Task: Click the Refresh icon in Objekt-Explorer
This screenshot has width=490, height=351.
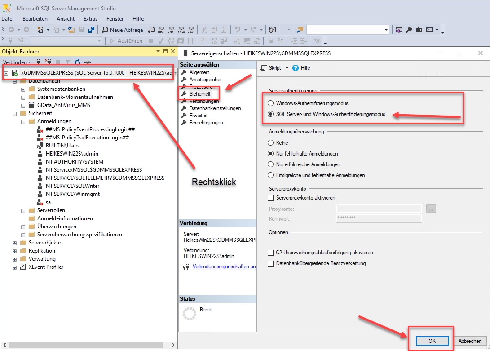Action: [78, 62]
